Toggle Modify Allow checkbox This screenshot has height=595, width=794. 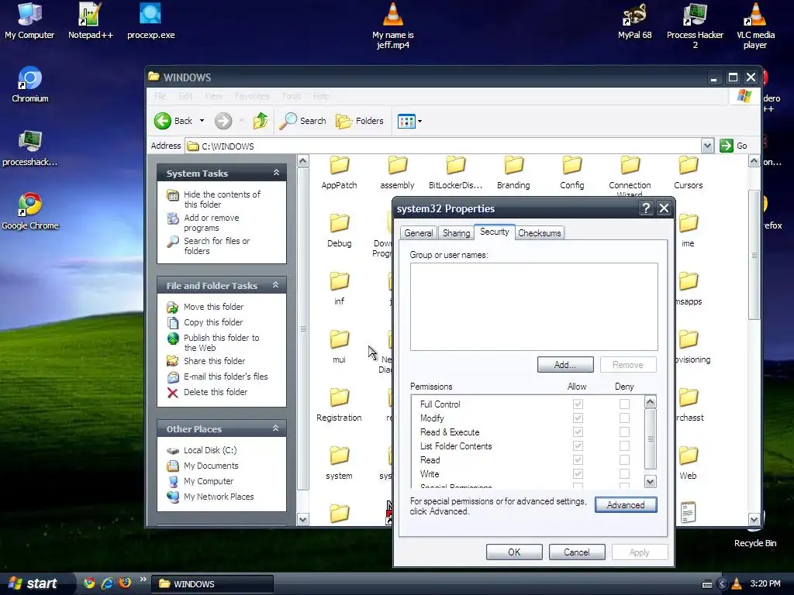point(578,418)
